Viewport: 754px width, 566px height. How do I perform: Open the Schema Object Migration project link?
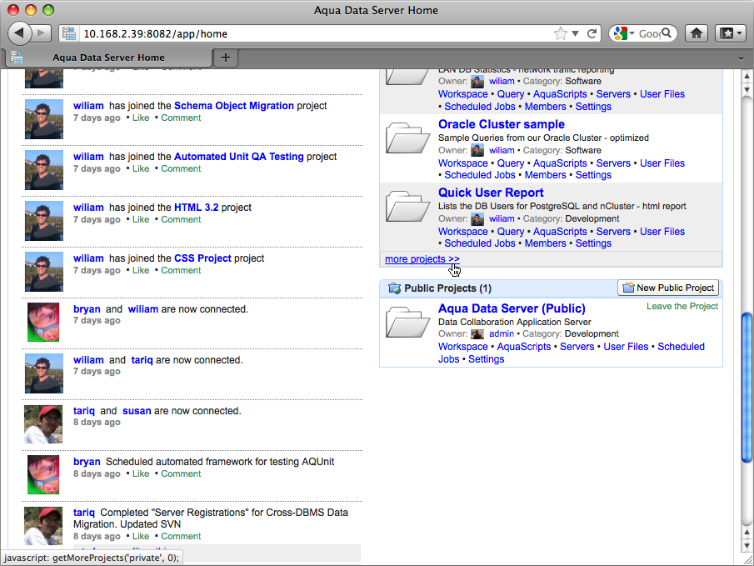coord(234,106)
